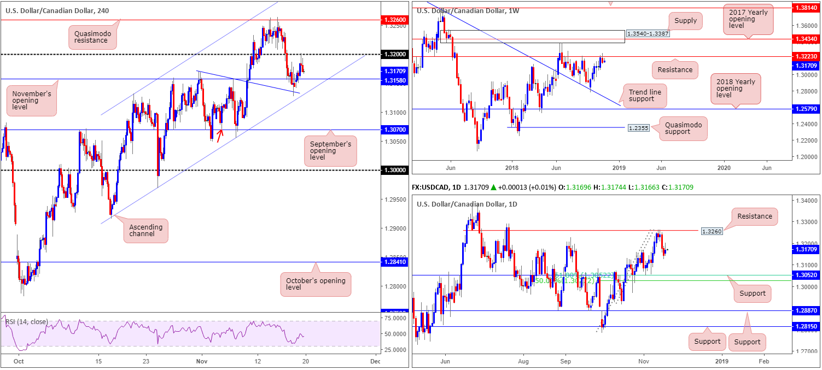
Task: Select 'Nov' on the 240 chart time axis
Action: point(202,361)
